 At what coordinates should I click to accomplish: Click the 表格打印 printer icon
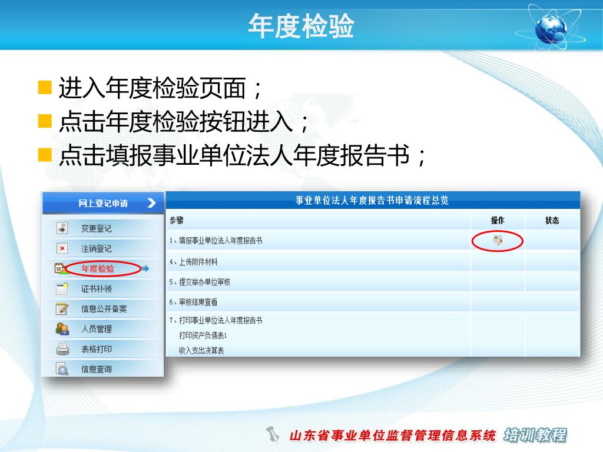pos(62,348)
